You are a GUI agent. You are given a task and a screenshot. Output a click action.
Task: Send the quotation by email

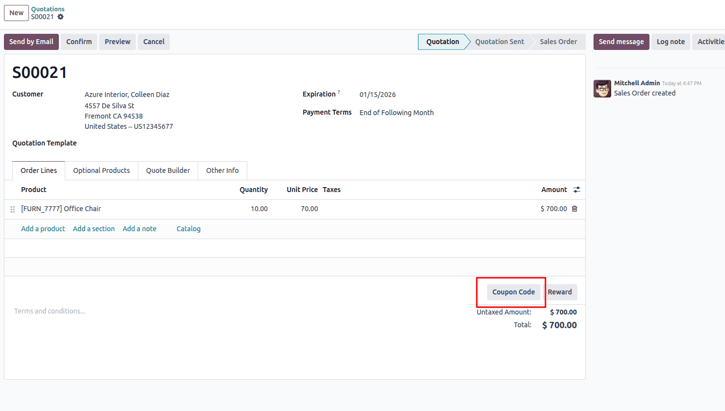(x=31, y=42)
